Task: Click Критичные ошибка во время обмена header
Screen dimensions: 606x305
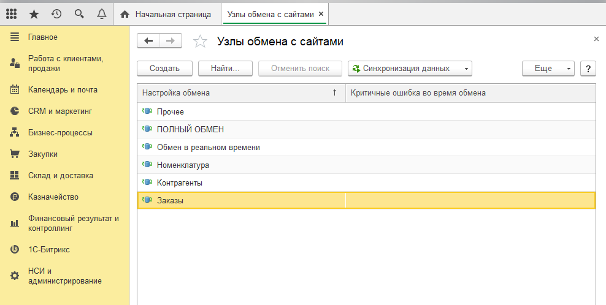Action: coord(470,92)
